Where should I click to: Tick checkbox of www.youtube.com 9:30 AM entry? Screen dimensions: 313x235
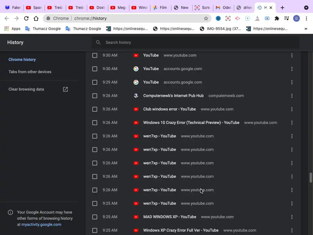coord(95,55)
